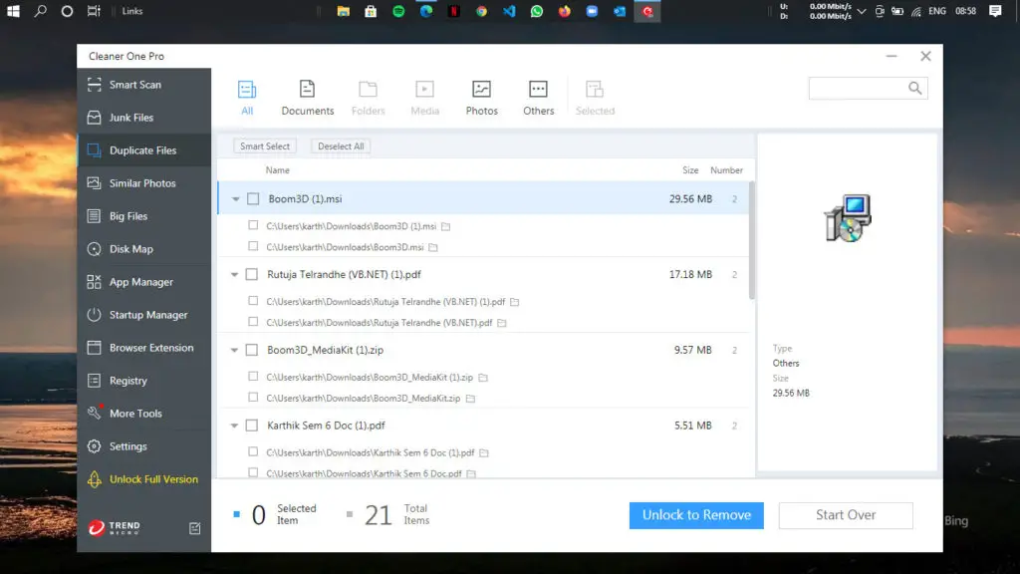Switch to the Documents tab

click(x=307, y=98)
